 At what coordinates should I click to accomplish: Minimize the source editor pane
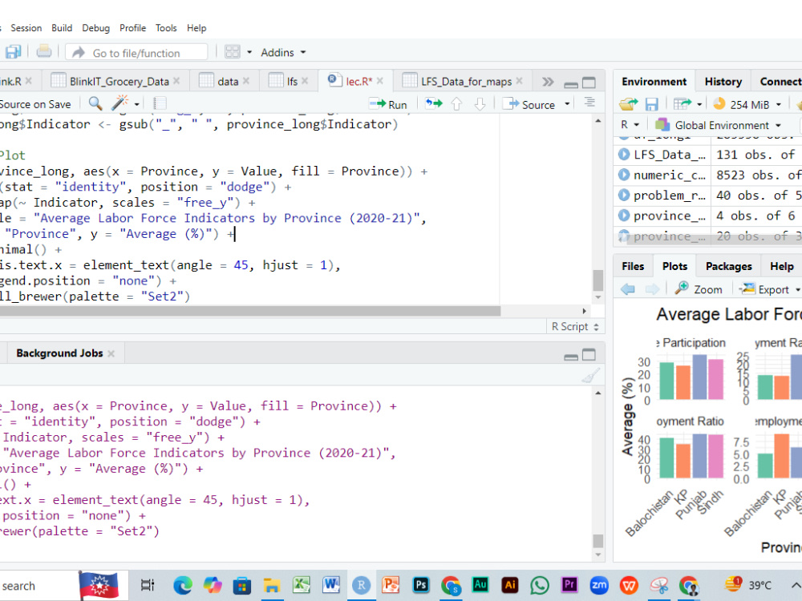(x=571, y=84)
